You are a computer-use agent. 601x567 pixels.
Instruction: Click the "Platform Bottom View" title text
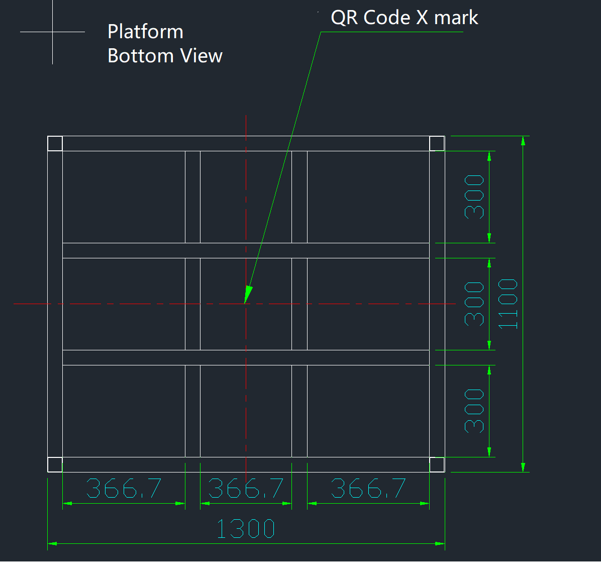point(164,44)
